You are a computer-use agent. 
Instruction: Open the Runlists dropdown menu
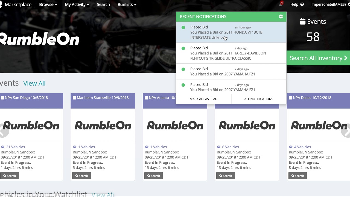(x=127, y=4)
